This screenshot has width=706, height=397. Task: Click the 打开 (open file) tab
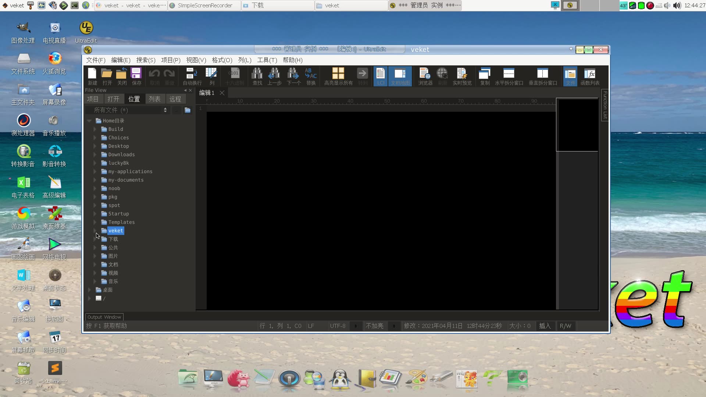tap(114, 99)
